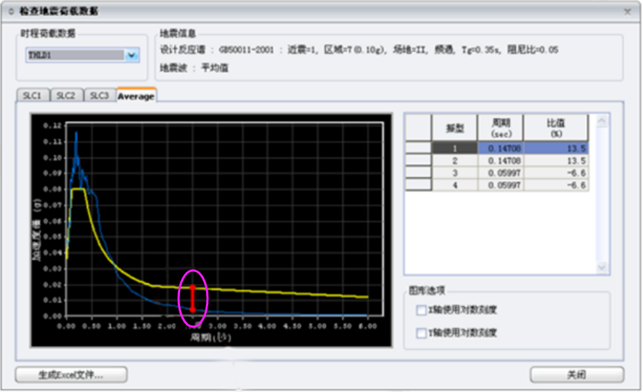643x392 pixels.
Task: Click the 6.00 x-axis label on chart
Action: 368,326
